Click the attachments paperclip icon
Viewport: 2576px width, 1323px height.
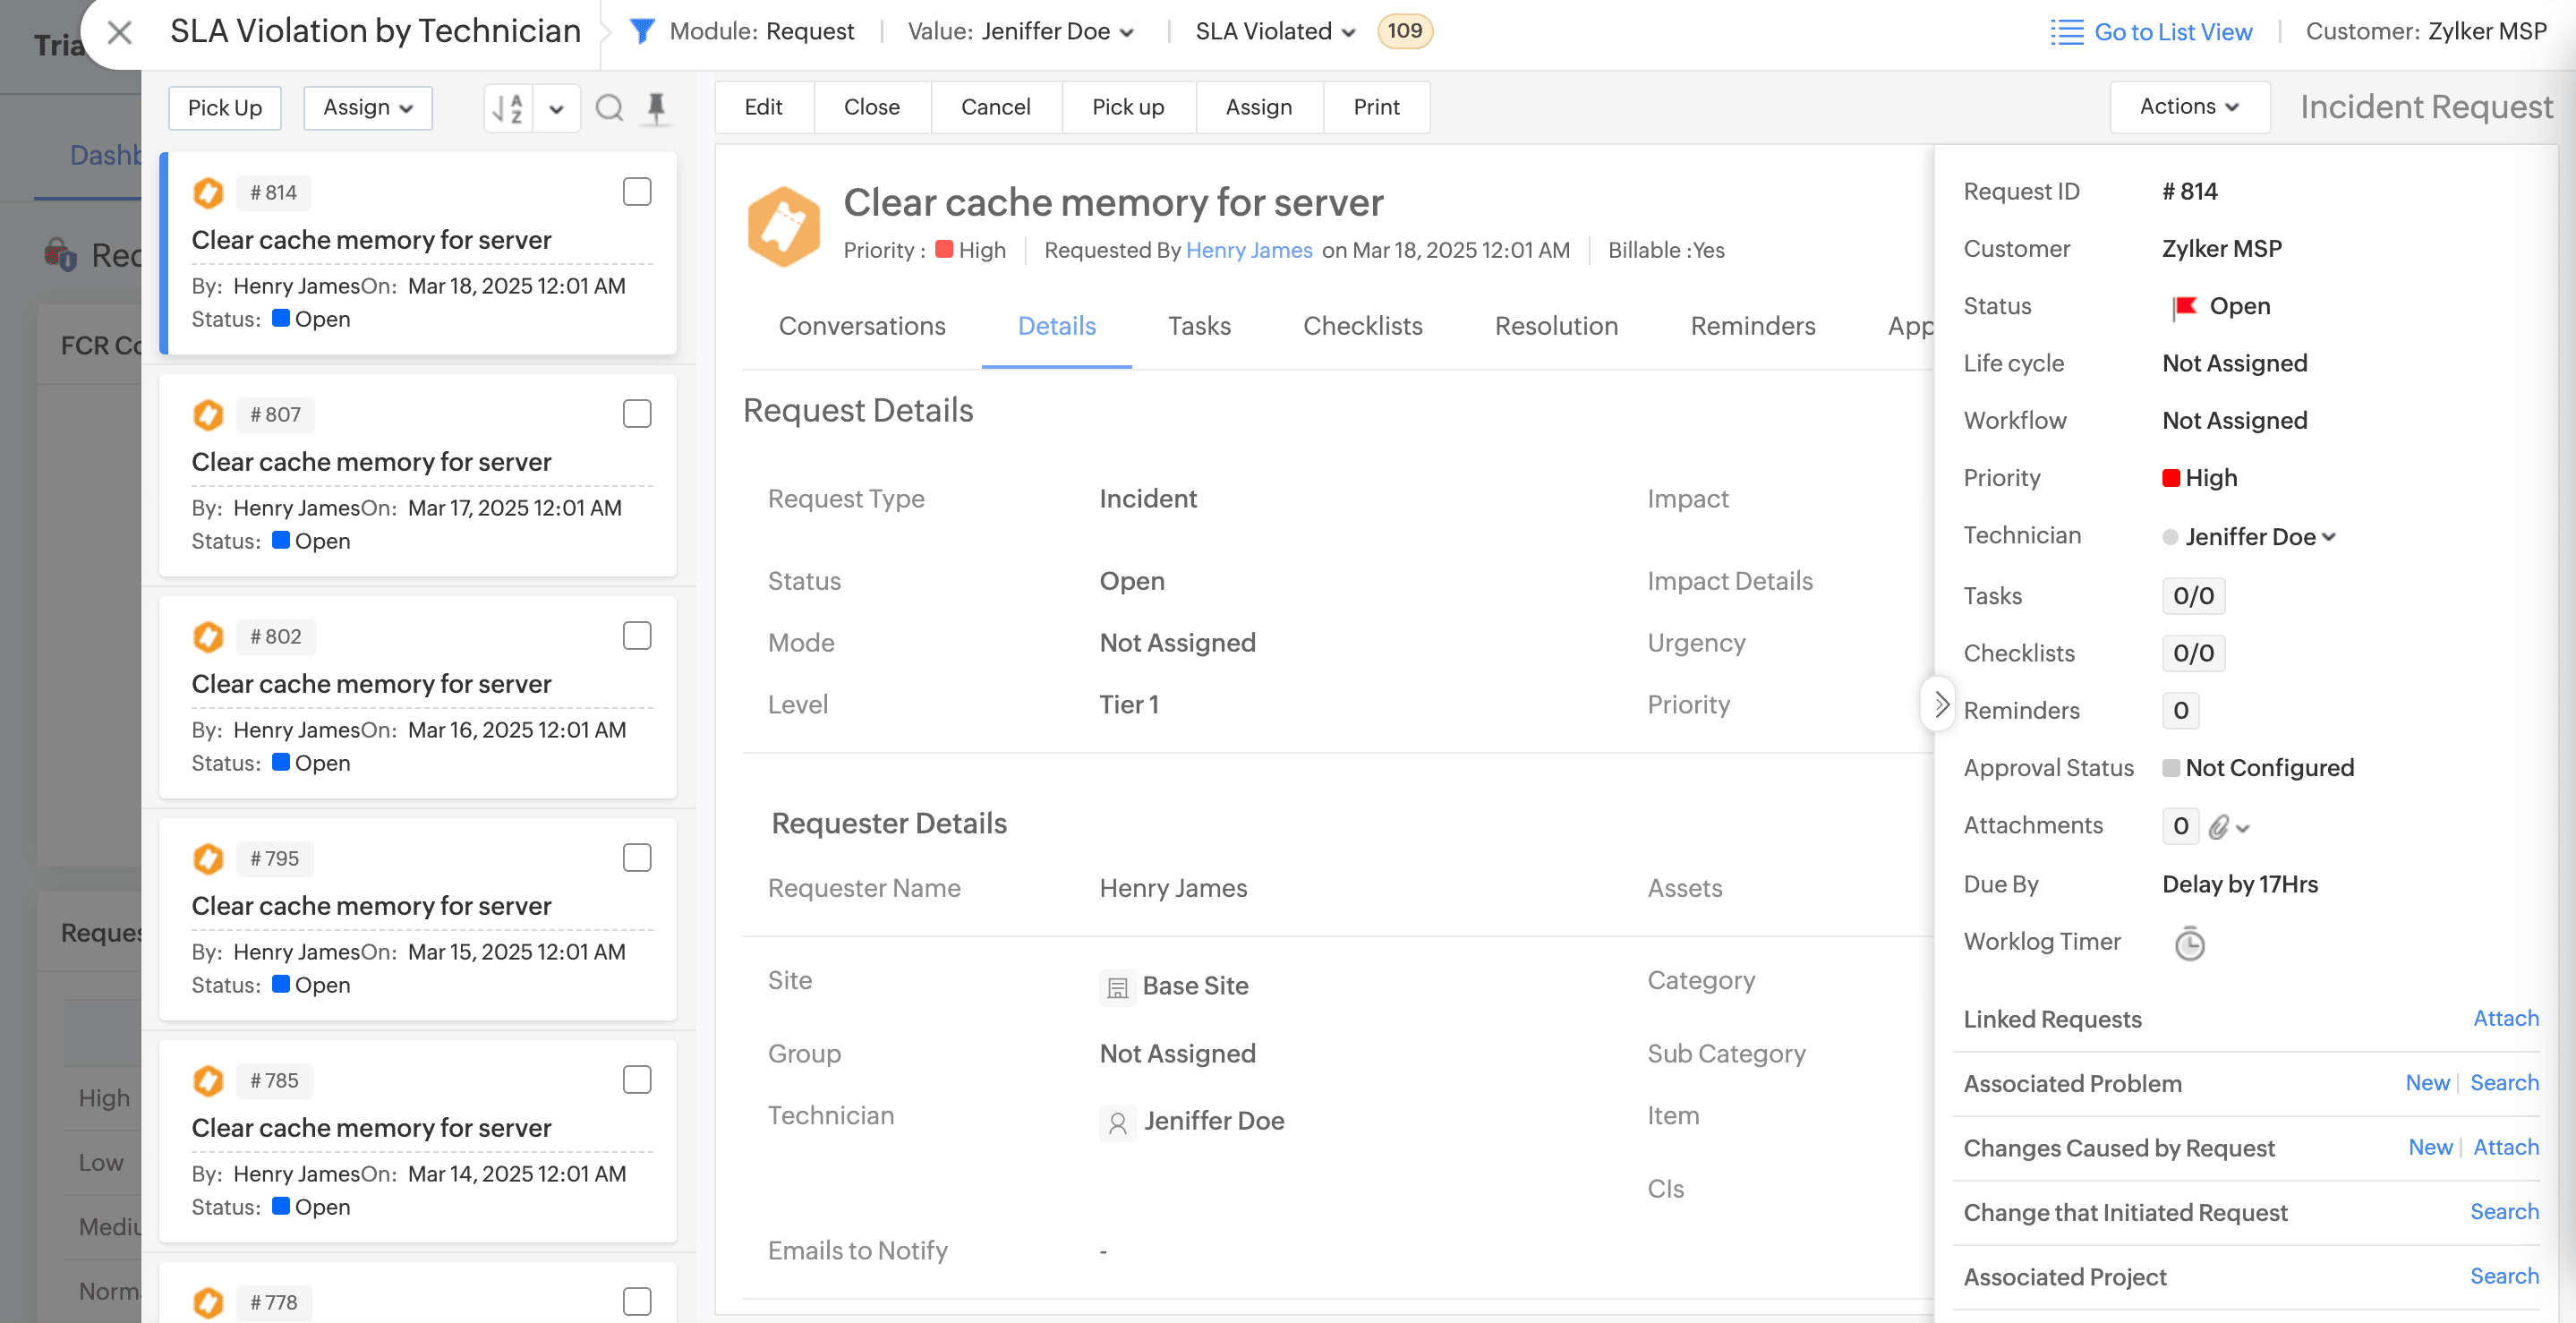[x=2219, y=827]
